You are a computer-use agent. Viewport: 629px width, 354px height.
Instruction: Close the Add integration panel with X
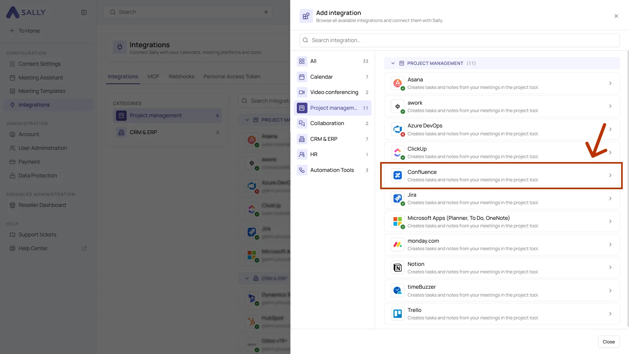[616, 16]
